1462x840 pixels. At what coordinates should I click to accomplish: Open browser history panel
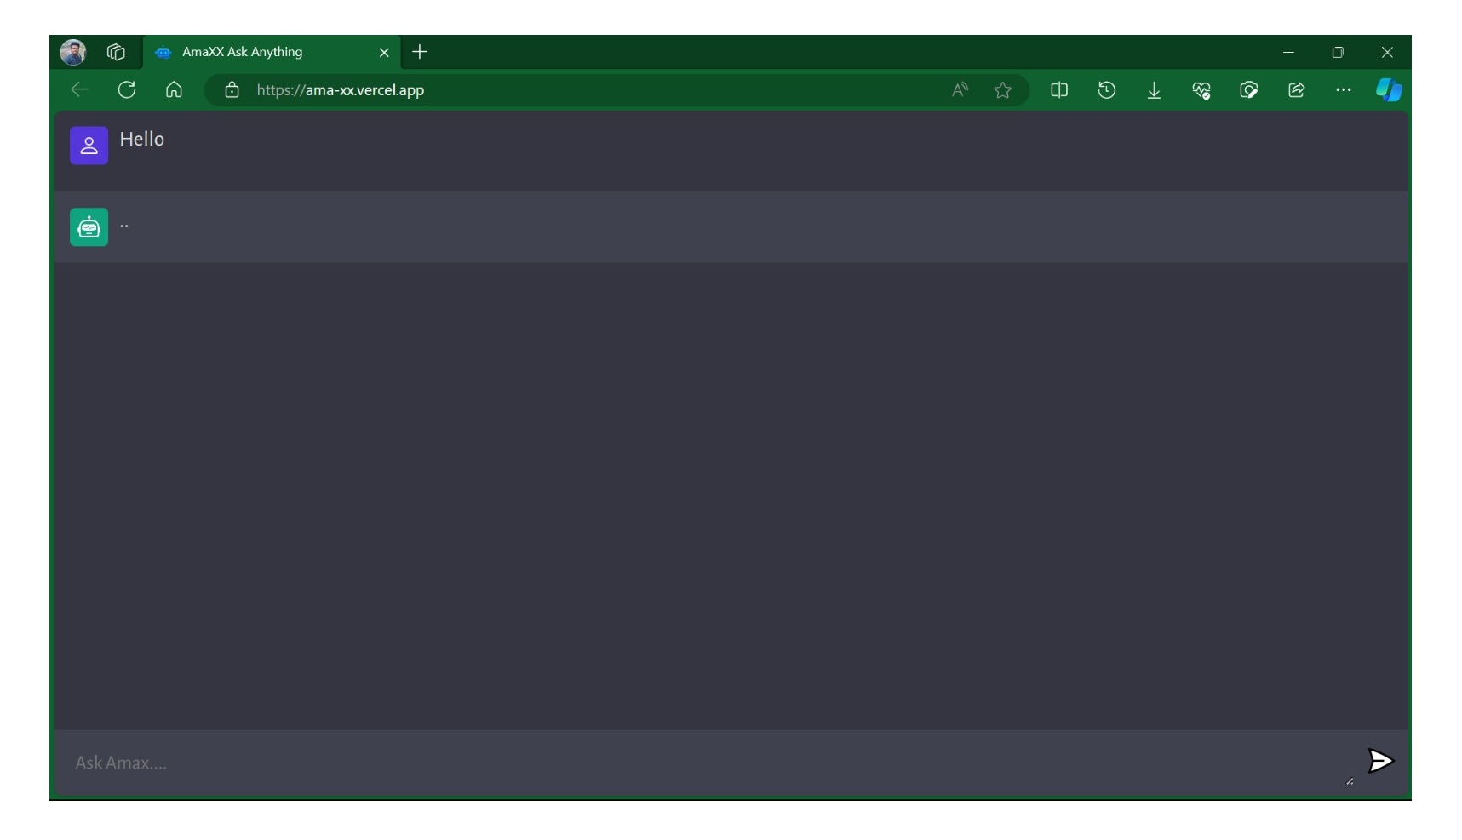pyautogui.click(x=1107, y=89)
